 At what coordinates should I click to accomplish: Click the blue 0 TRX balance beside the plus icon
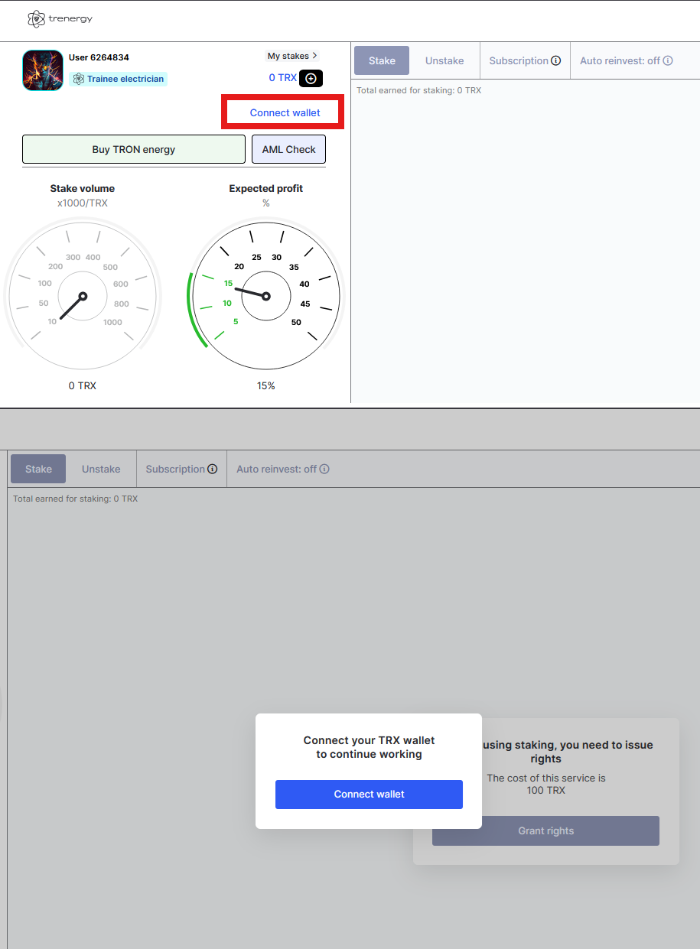point(282,78)
